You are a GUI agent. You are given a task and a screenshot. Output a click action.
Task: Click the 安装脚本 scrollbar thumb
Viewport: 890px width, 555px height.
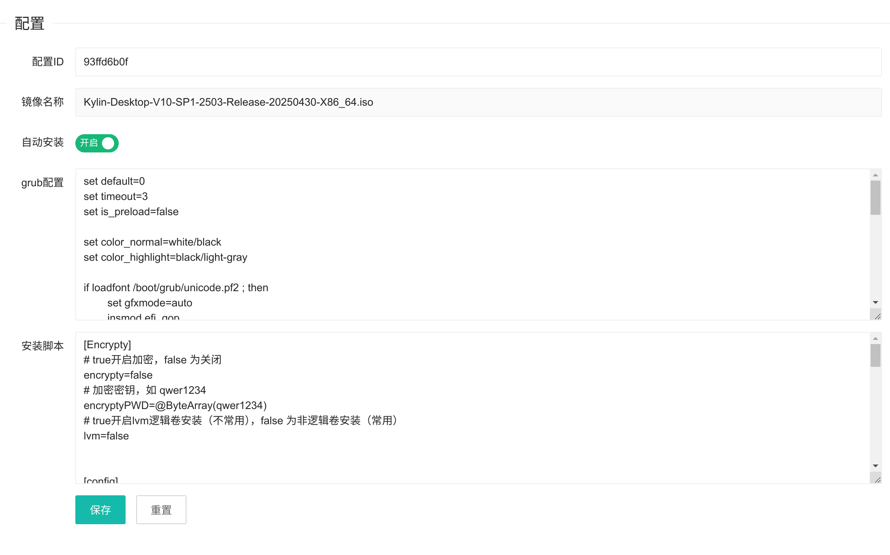click(875, 355)
